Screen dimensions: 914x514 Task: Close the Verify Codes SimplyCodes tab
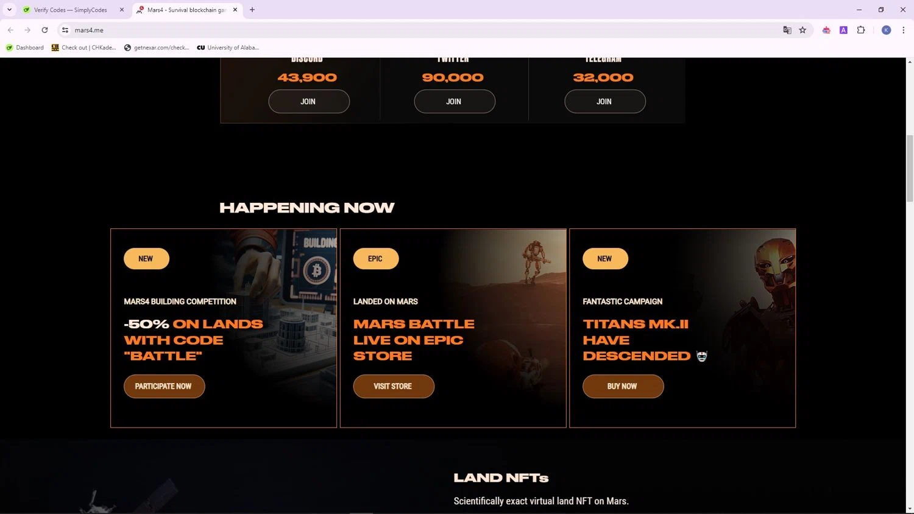click(x=122, y=10)
